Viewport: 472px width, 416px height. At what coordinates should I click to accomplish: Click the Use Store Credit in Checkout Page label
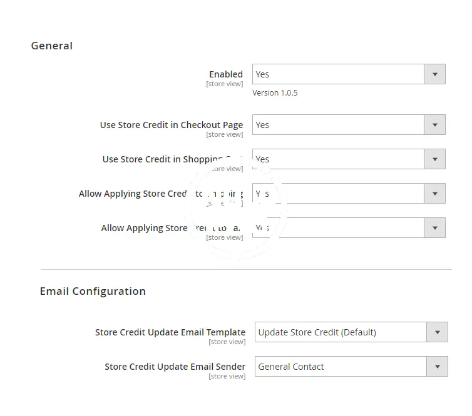pos(171,125)
